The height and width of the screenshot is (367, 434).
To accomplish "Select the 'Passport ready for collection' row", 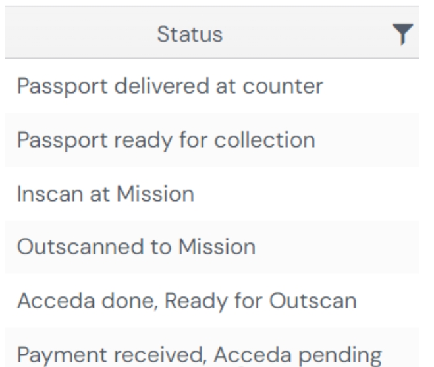I will click(165, 141).
